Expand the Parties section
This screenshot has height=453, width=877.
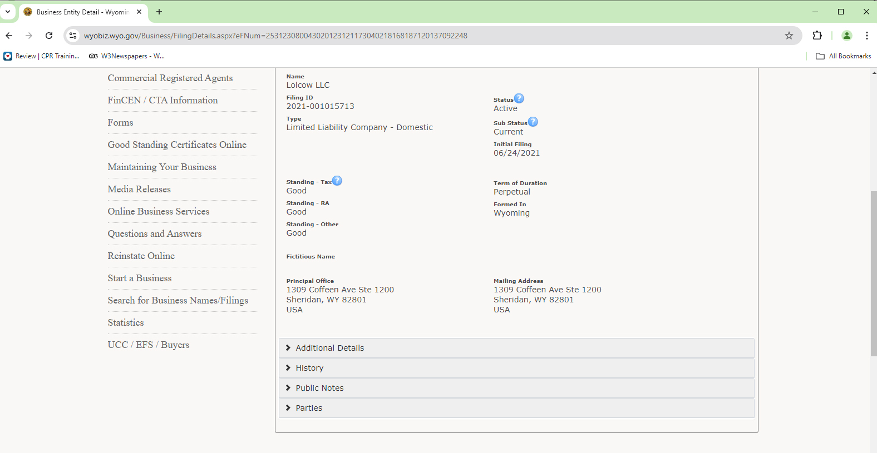pyautogui.click(x=516, y=408)
